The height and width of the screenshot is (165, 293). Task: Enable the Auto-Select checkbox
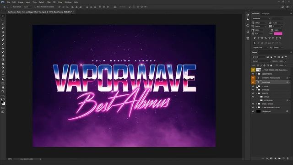point(11,7)
